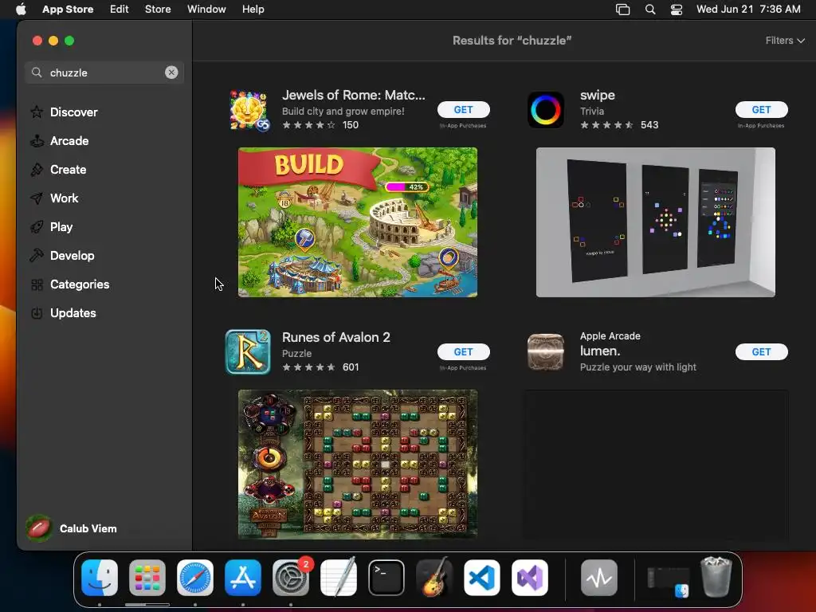Go to the Categories section
The width and height of the screenshot is (816, 612).
(80, 284)
